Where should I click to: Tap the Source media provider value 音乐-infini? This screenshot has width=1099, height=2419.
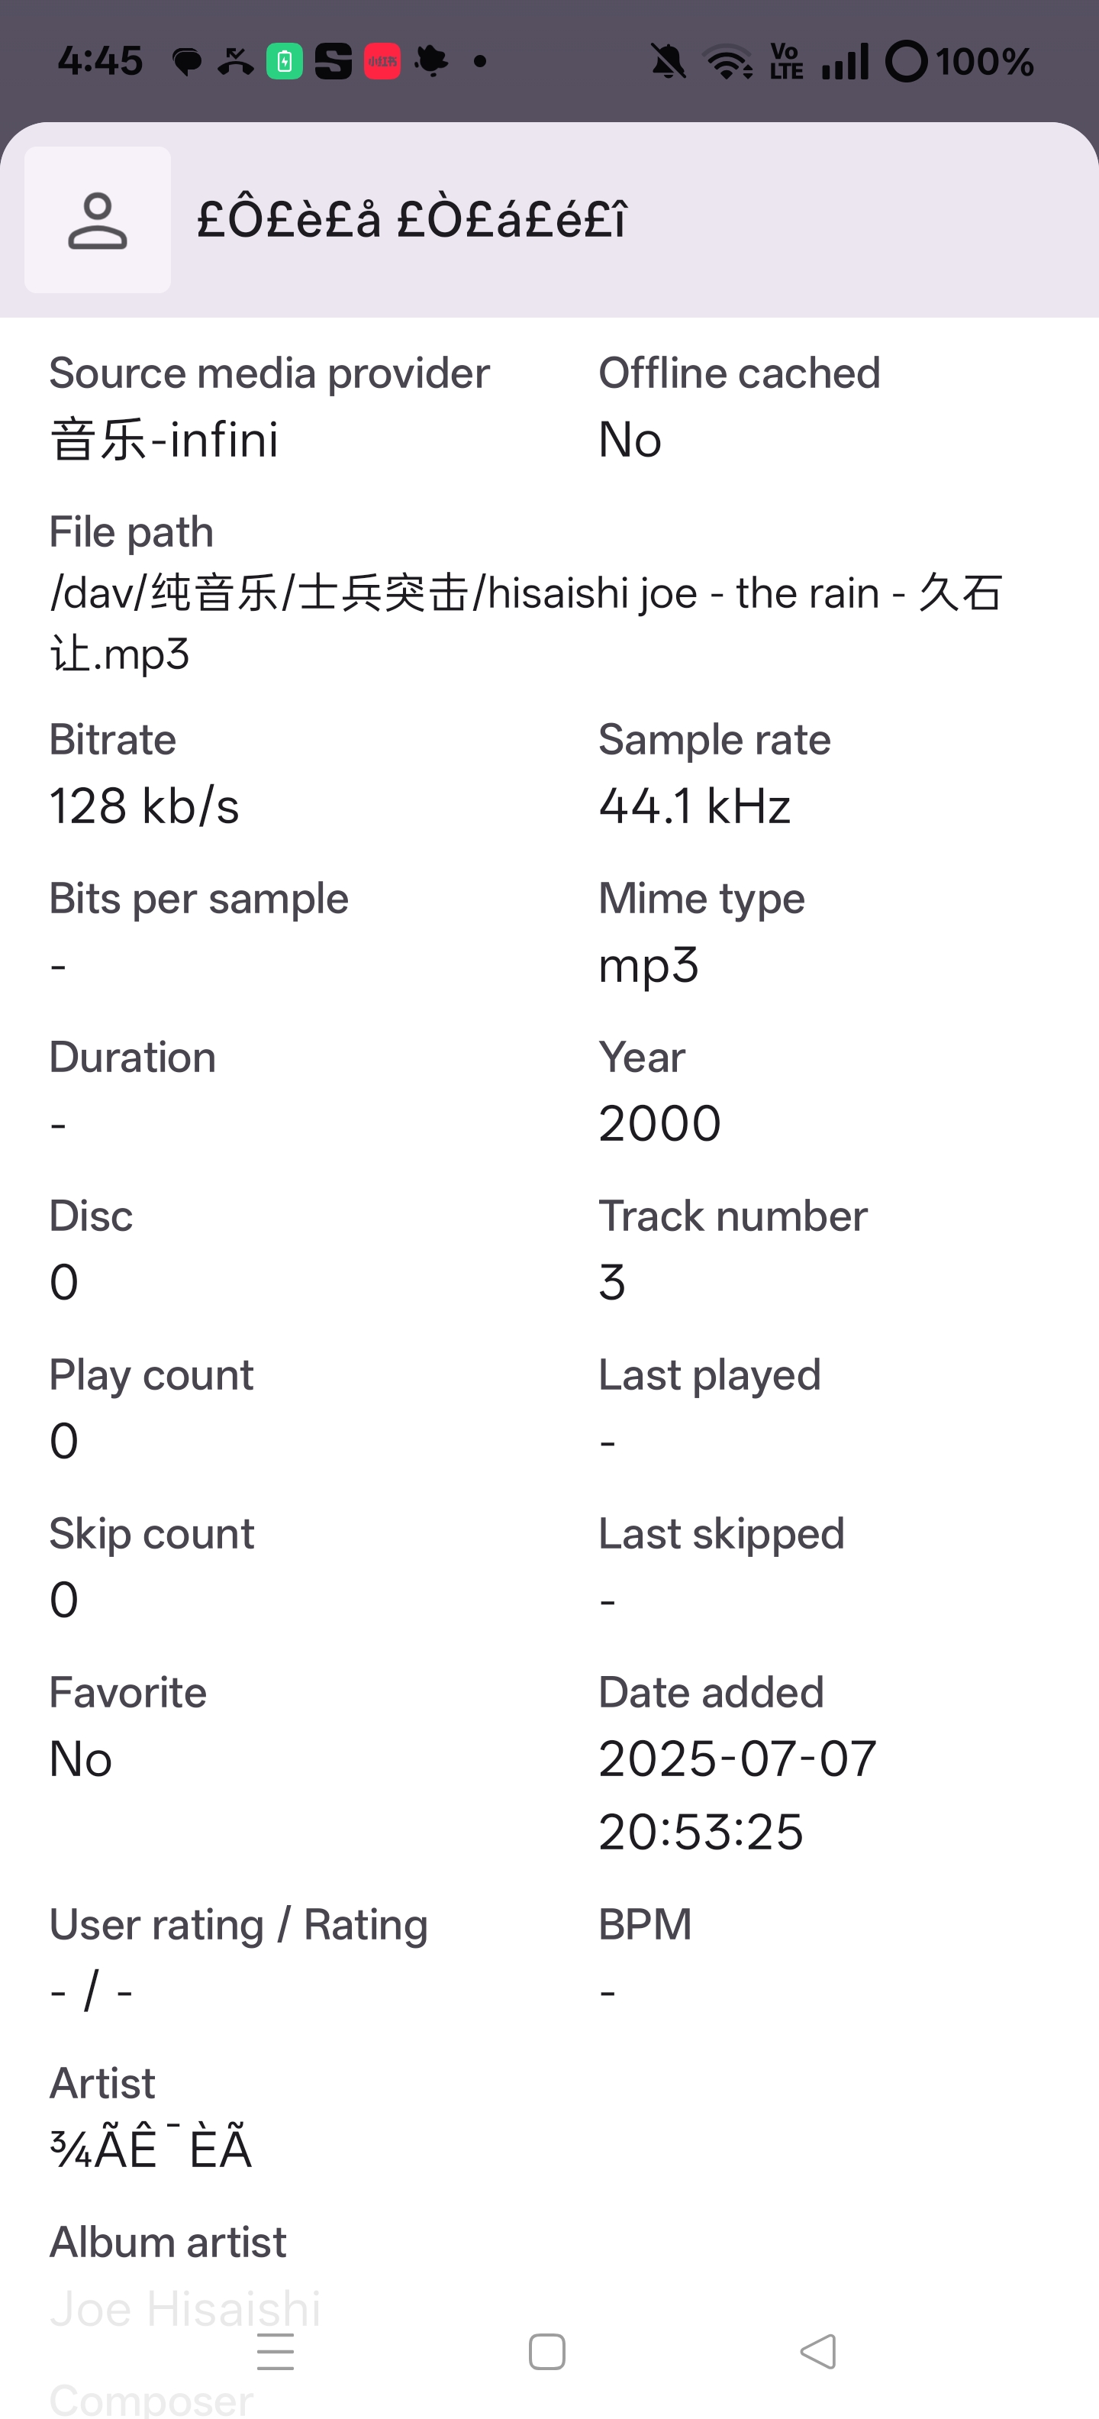tap(164, 440)
